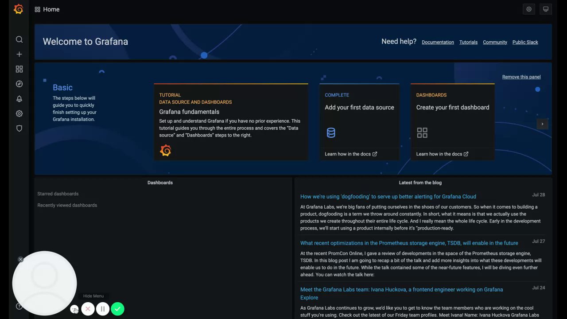Show next setup step with the right arrow
The height and width of the screenshot is (319, 567).
(x=542, y=124)
